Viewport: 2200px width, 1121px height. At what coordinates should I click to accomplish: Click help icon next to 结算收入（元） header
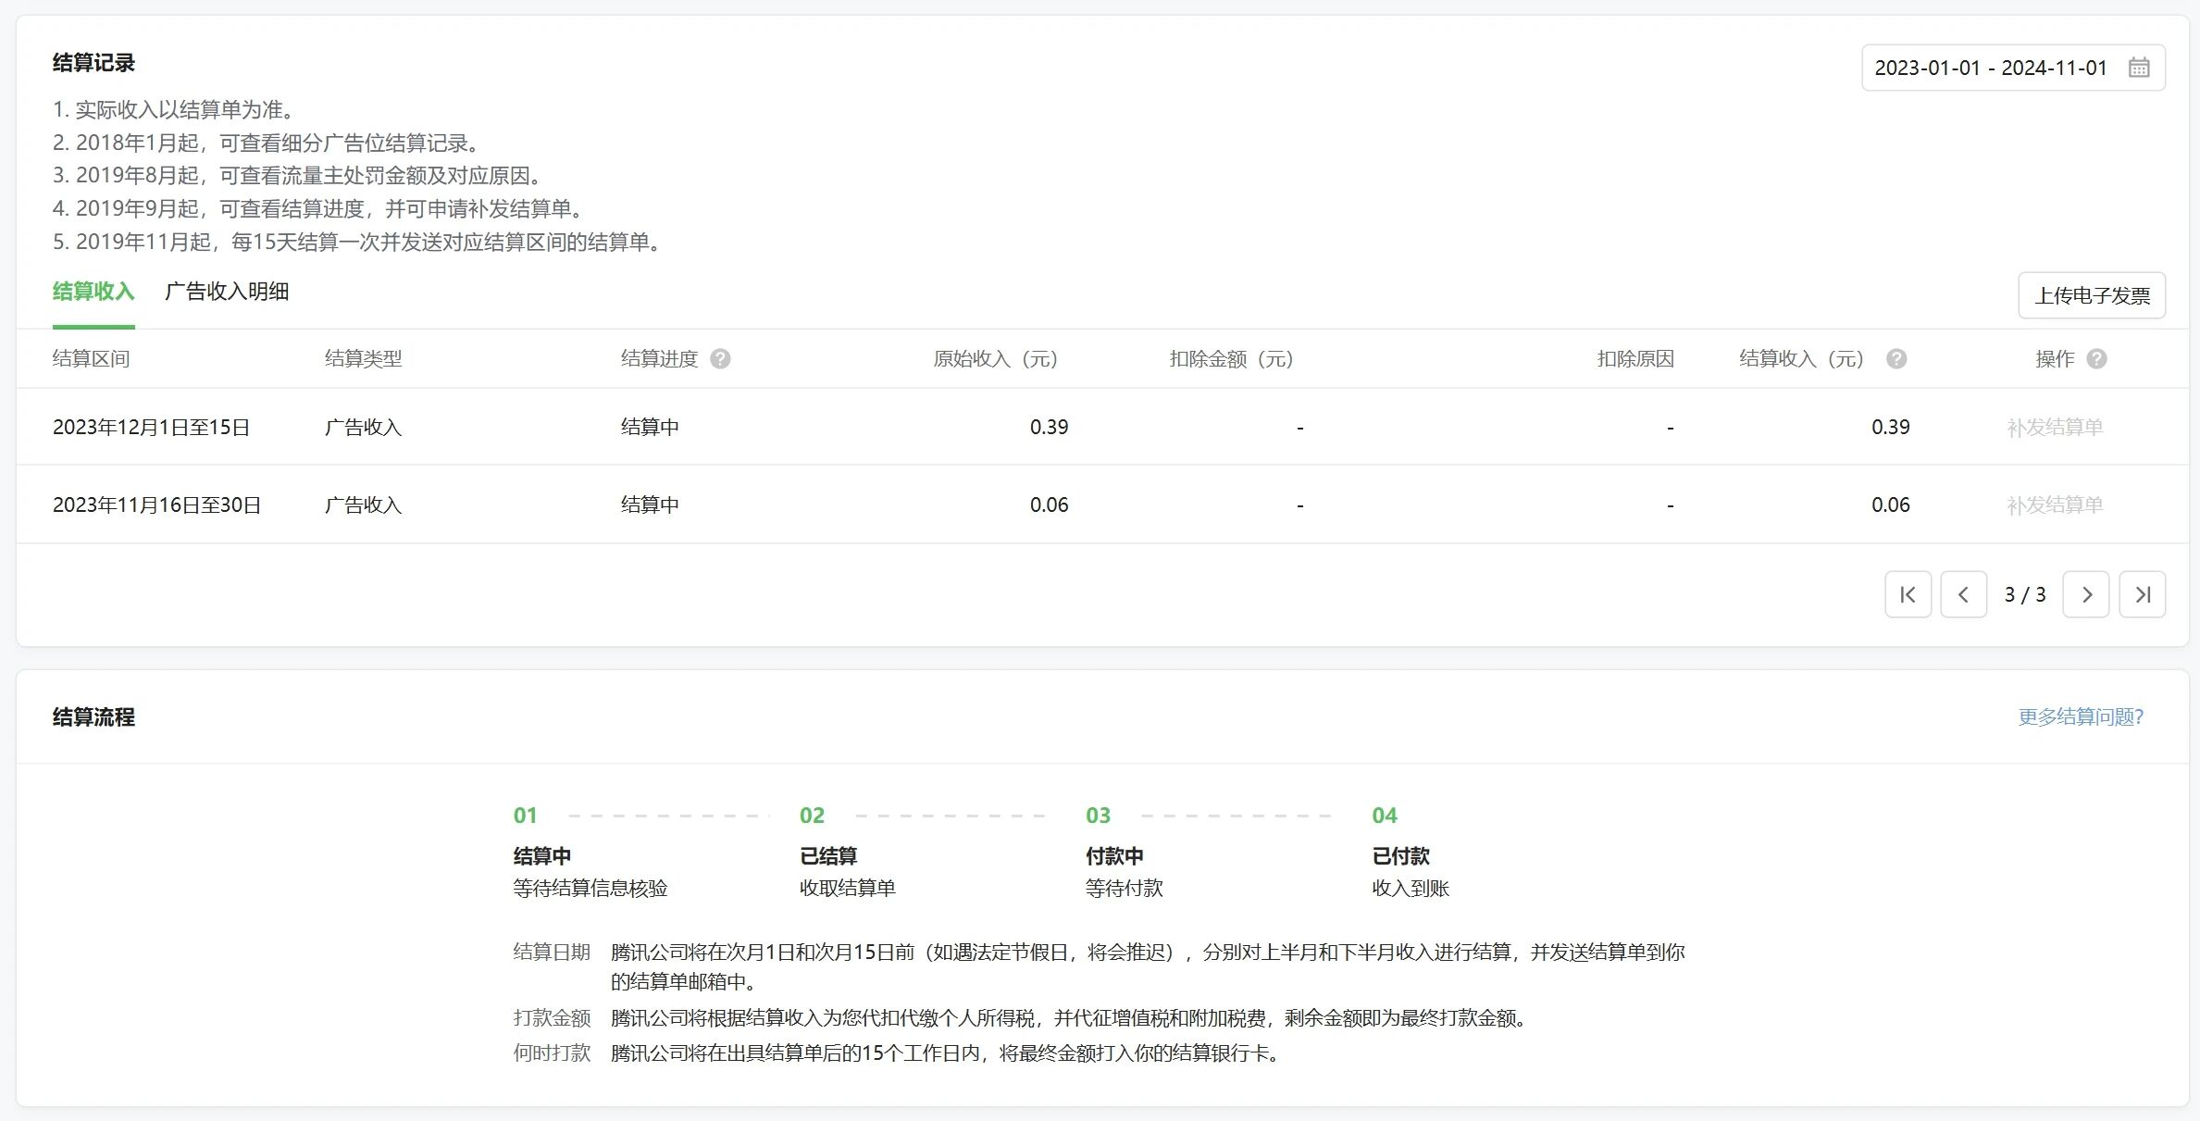point(1895,359)
